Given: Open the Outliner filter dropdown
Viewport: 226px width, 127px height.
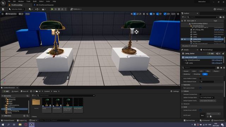Looking at the screenshot, I should pyautogui.click(x=184, y=17).
